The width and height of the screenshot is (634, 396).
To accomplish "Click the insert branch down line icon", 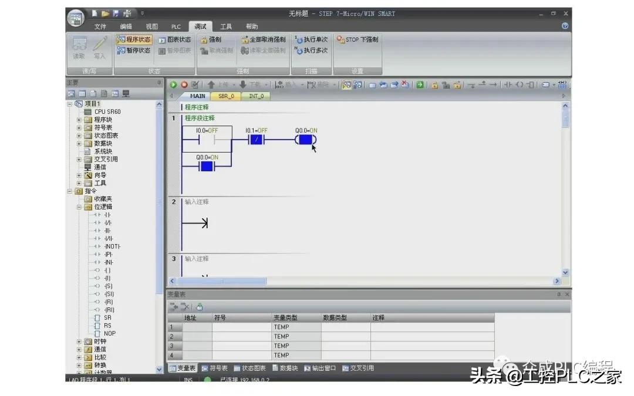I will click(x=471, y=84).
